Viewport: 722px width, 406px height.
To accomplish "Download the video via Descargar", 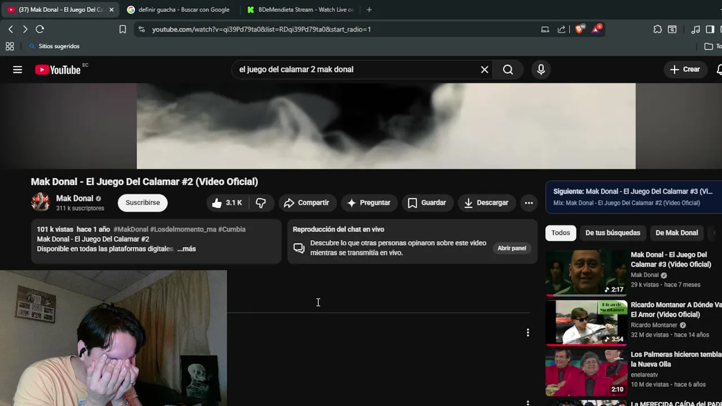I will coord(486,202).
